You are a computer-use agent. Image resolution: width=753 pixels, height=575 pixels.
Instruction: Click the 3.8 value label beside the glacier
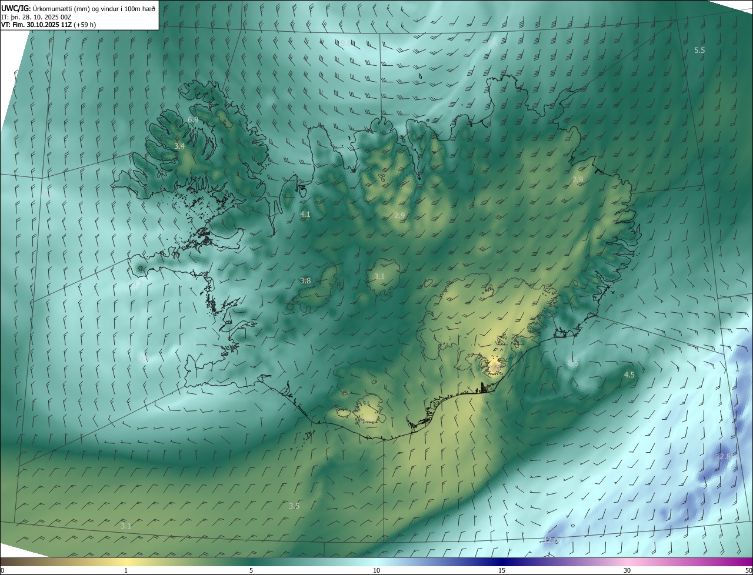click(x=305, y=281)
